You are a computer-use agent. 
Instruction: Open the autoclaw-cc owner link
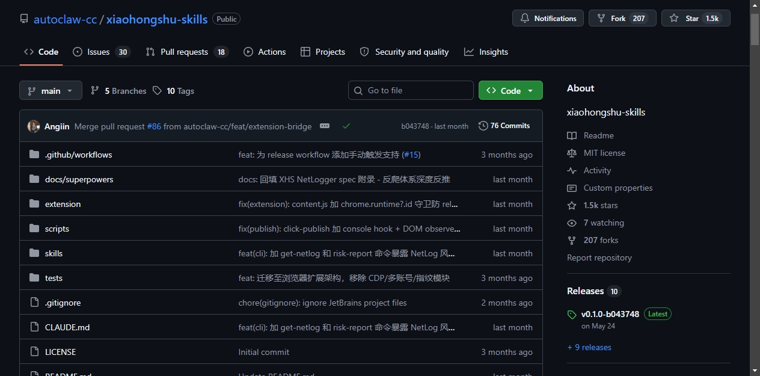pos(65,19)
